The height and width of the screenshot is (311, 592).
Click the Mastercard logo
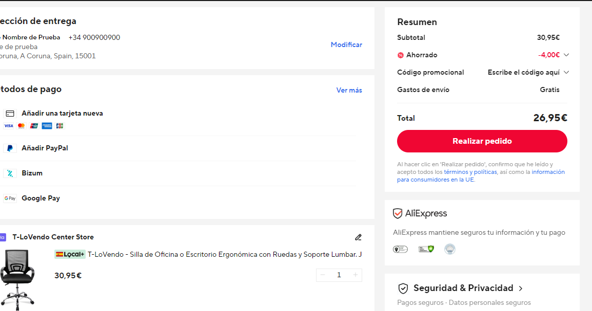(21, 126)
